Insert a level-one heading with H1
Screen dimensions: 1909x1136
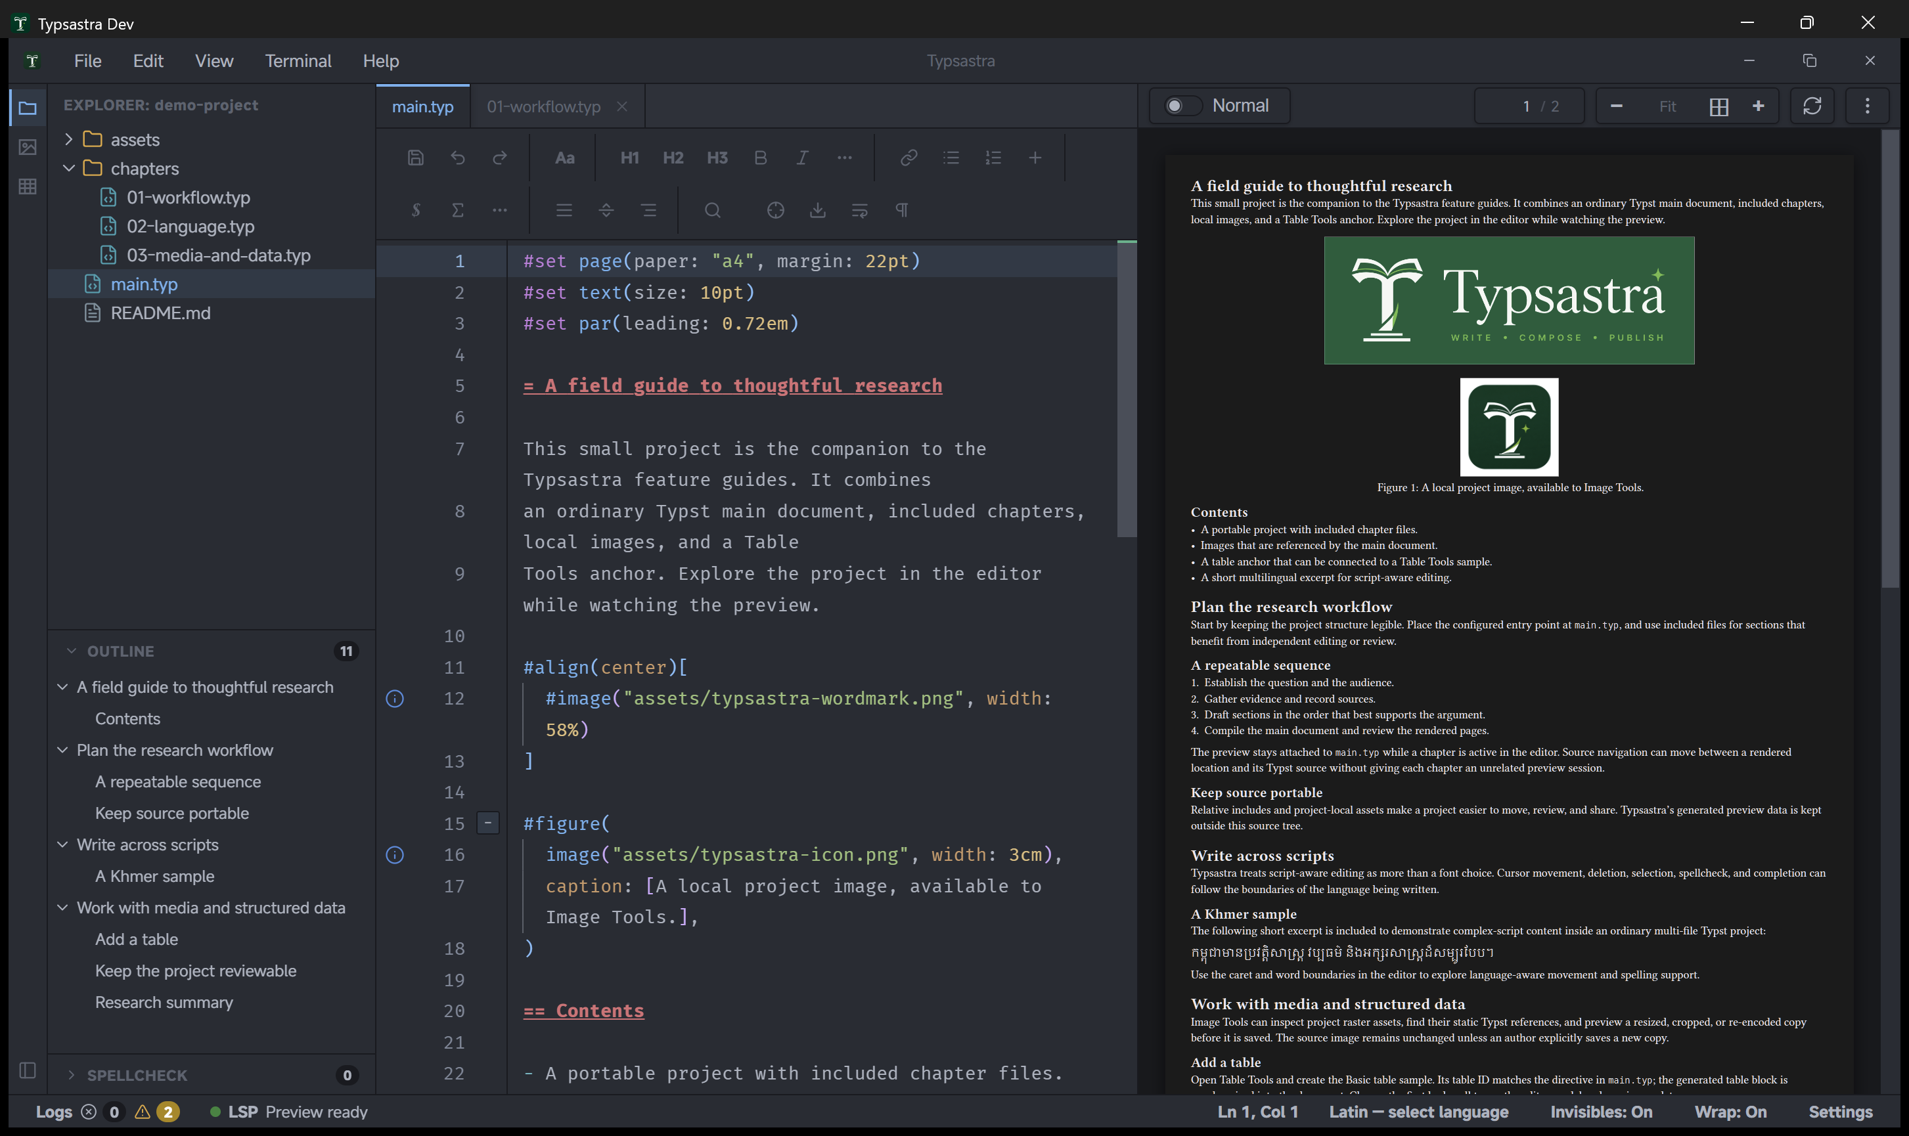629,158
